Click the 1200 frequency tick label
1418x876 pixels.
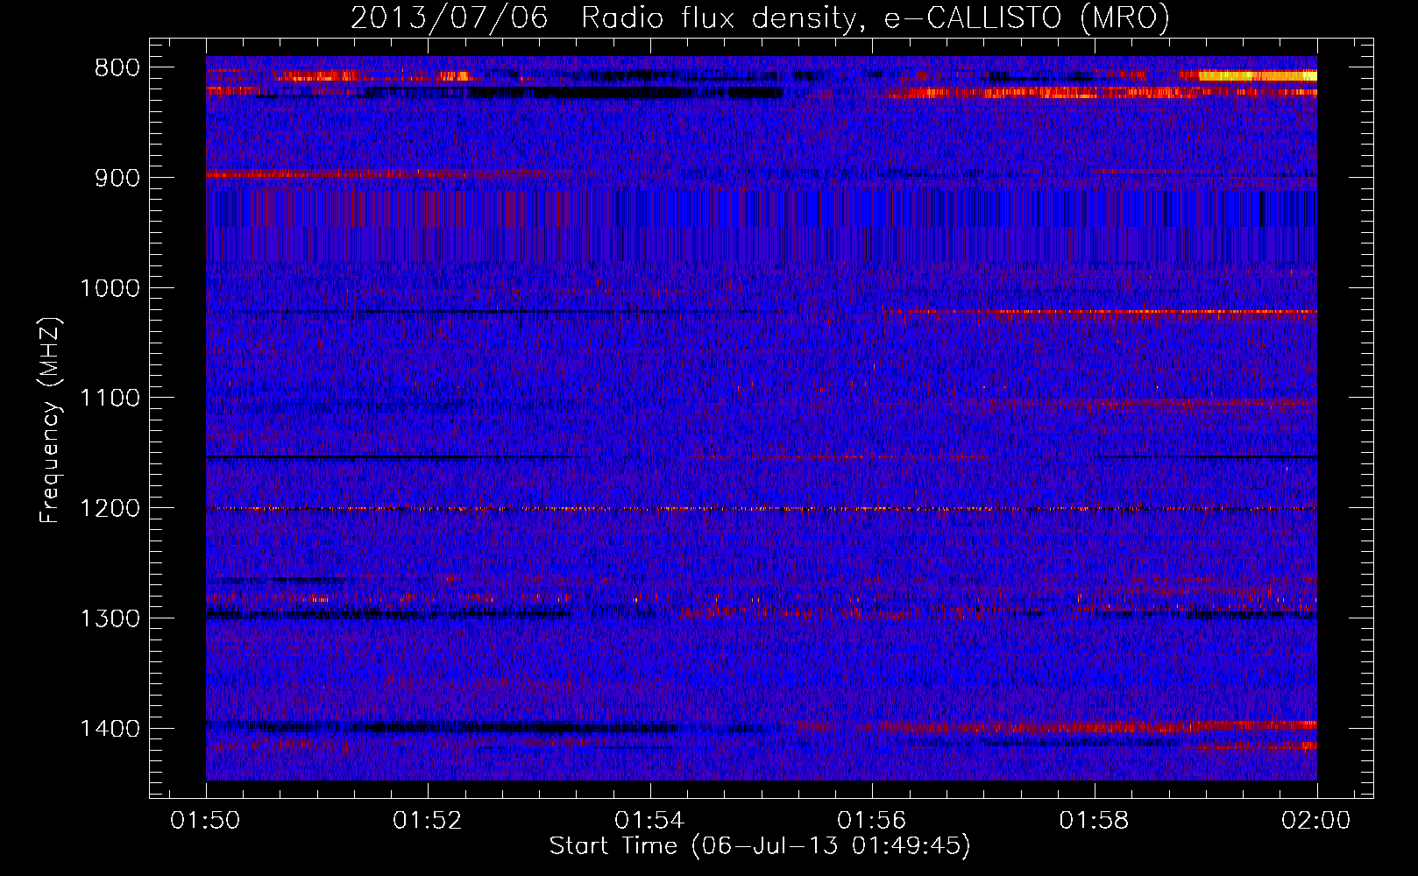[110, 509]
